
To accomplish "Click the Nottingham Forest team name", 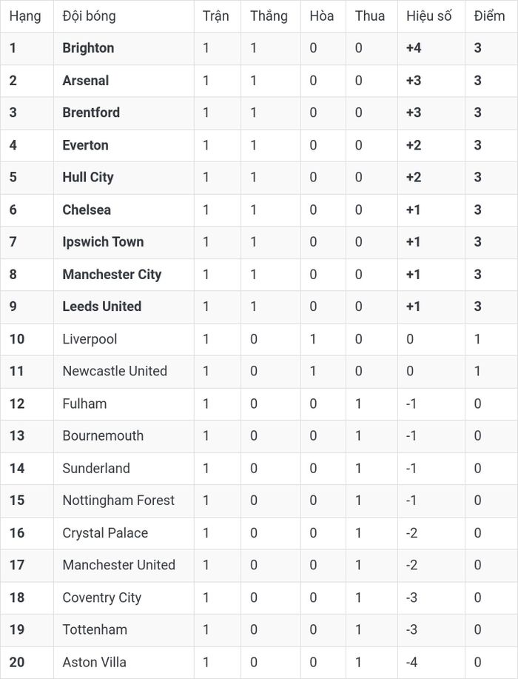I will (x=118, y=501).
